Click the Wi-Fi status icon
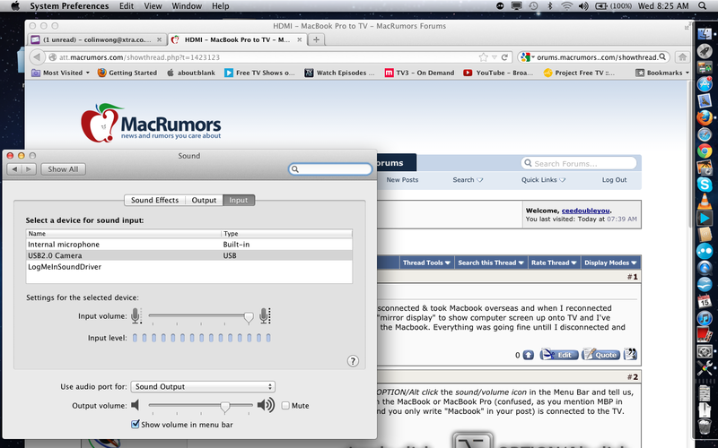This screenshot has width=718, height=448. coord(567,6)
